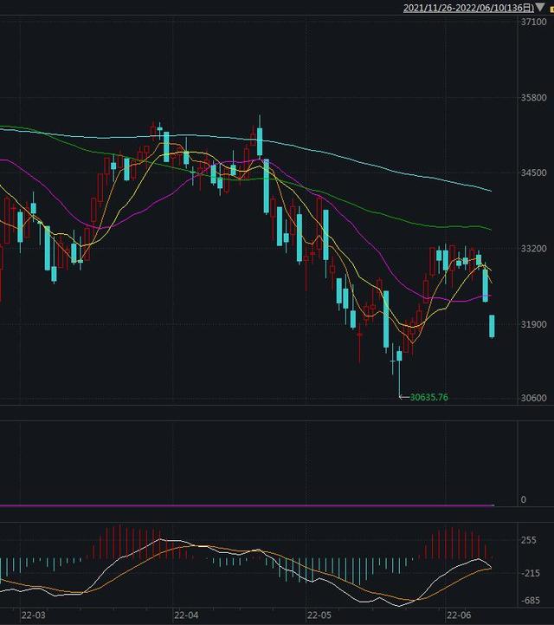Click the 30635.76 low price label
This screenshot has width=554, height=625.
click(x=428, y=397)
